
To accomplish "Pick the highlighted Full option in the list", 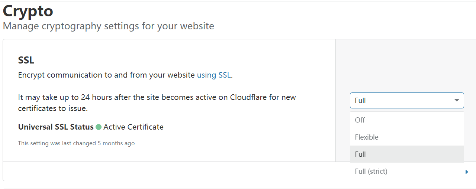I will point(360,154).
